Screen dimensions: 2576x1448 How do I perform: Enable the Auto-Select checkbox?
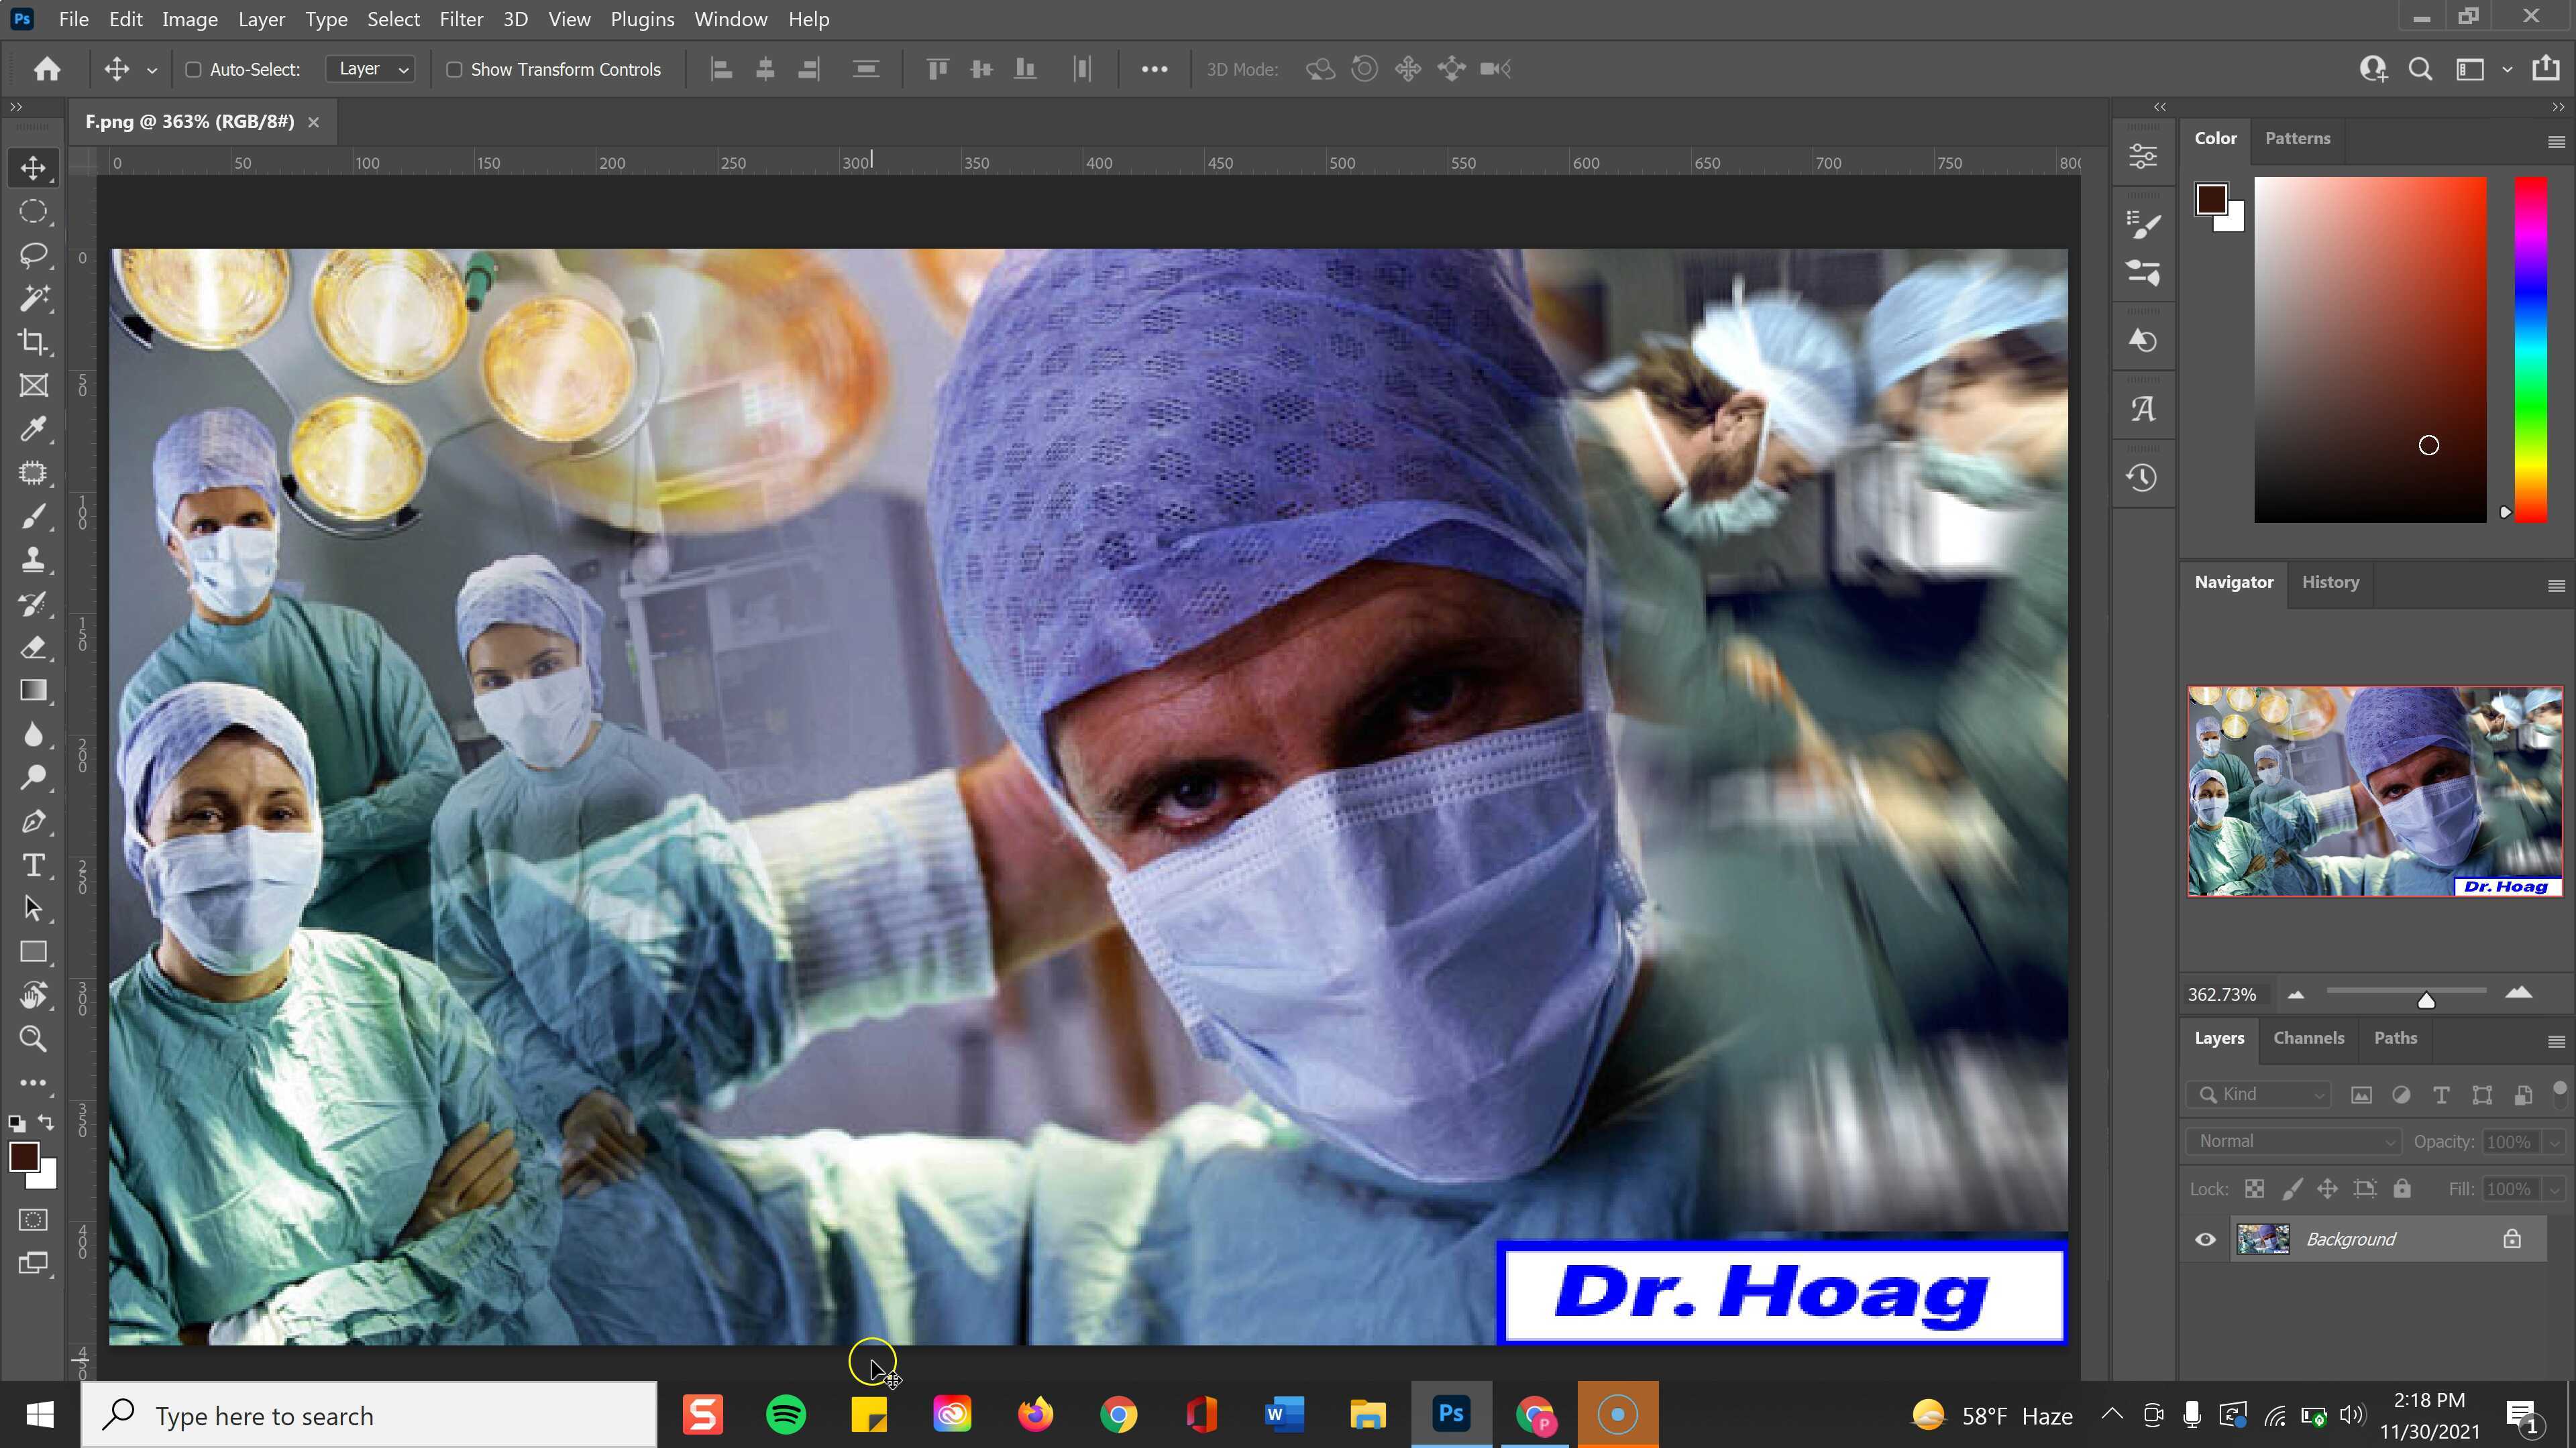tap(193, 69)
